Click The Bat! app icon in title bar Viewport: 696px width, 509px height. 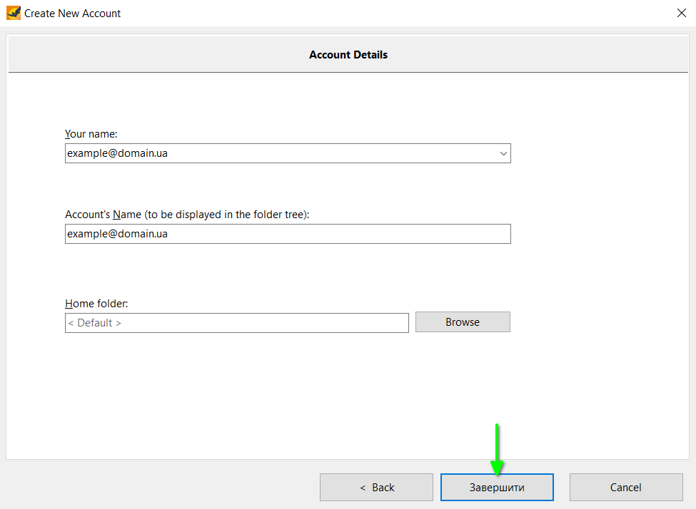[13, 13]
